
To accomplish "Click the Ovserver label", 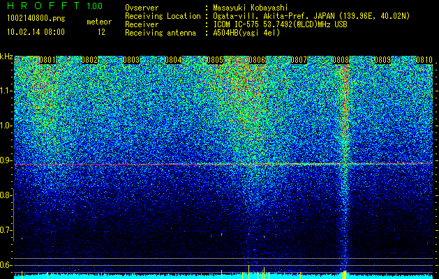I will (142, 8).
